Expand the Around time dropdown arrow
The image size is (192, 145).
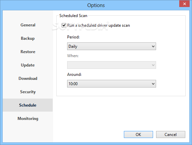tap(153, 84)
